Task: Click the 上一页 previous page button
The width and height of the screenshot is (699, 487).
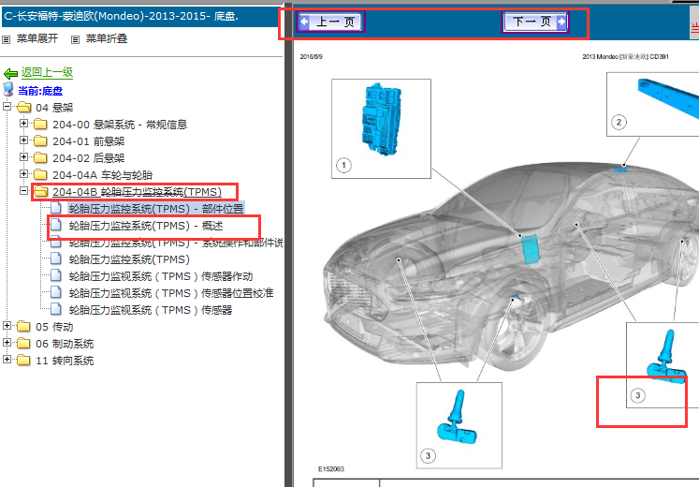Action: coord(331,22)
